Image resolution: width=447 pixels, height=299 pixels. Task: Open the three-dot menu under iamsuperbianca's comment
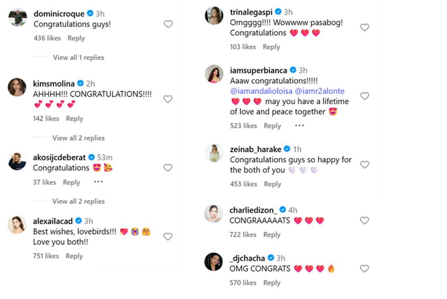(x=299, y=126)
